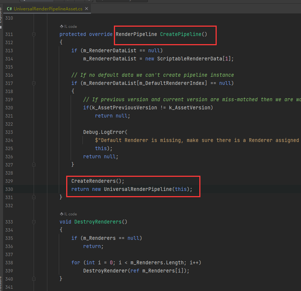Open IL code hint above DestroyRenderers

click(68, 214)
